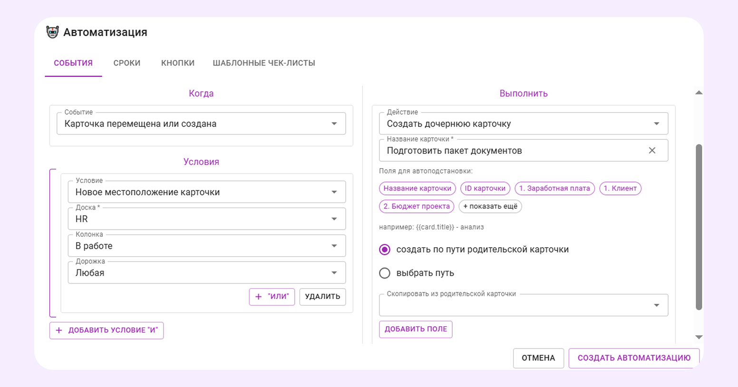Click scrollbar down arrow icon
This screenshot has height=387, width=738.
pyautogui.click(x=699, y=337)
